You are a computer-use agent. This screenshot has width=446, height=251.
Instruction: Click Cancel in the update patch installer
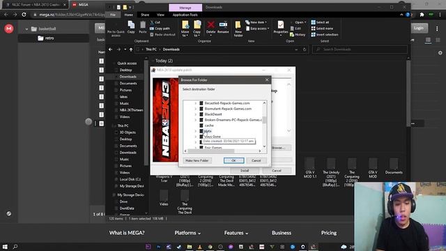click(277, 170)
